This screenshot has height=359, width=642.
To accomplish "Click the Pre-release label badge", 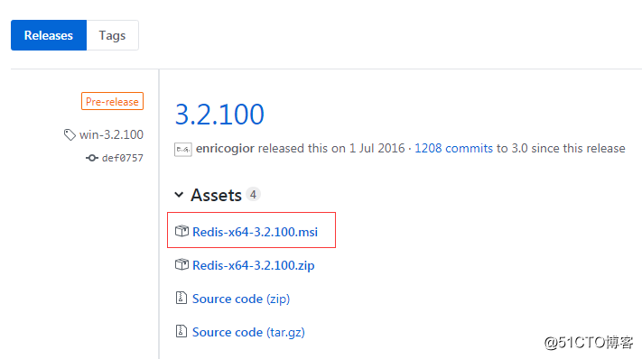I will (112, 101).
